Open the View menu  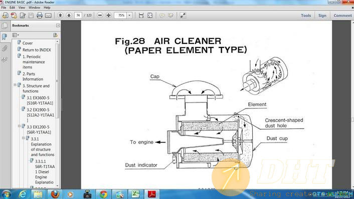point(22,7)
